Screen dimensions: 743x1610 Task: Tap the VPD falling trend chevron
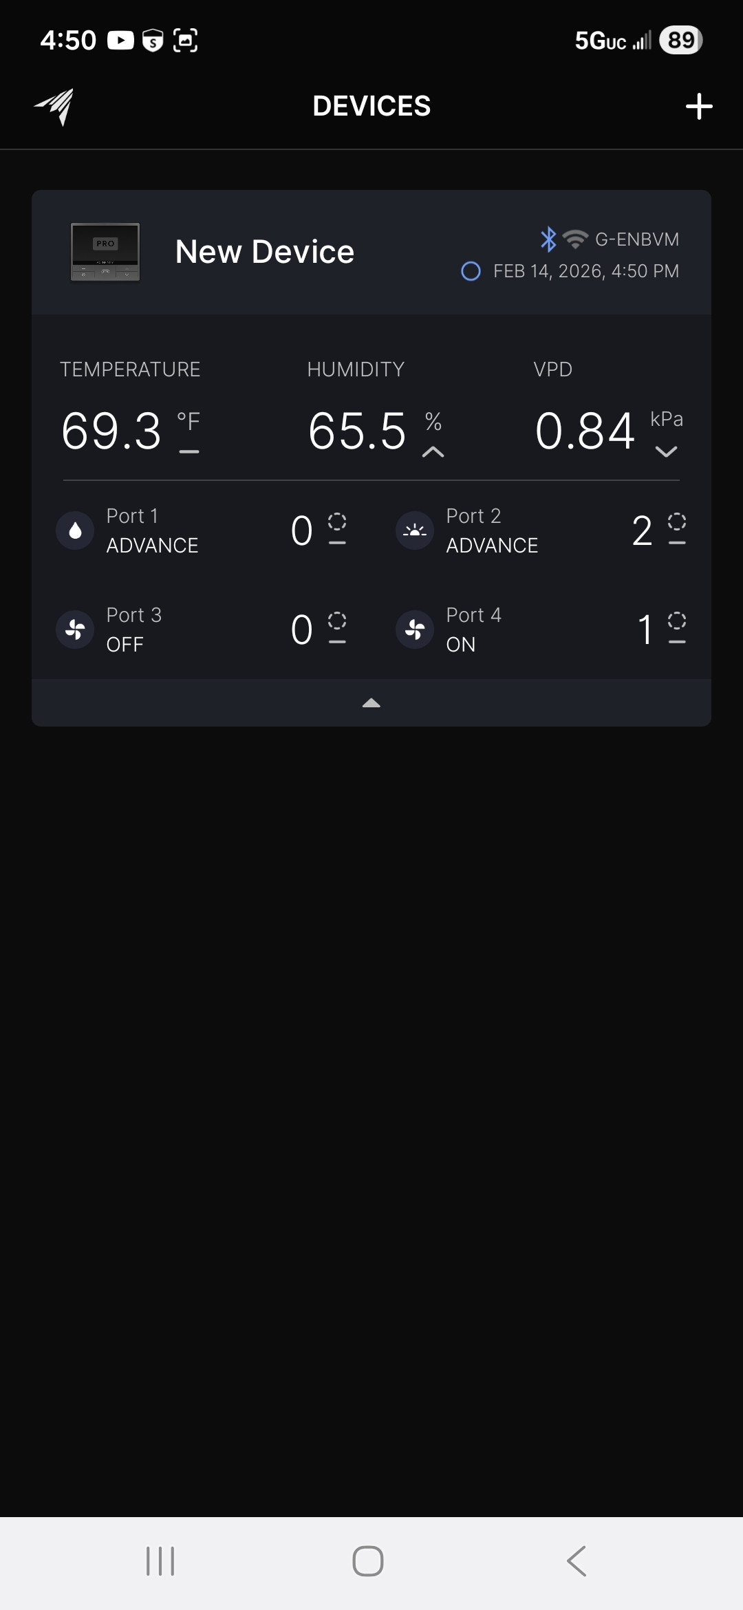666,452
